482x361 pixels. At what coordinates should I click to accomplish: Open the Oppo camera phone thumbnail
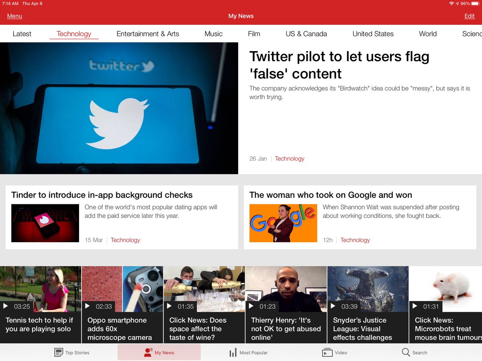tap(123, 289)
